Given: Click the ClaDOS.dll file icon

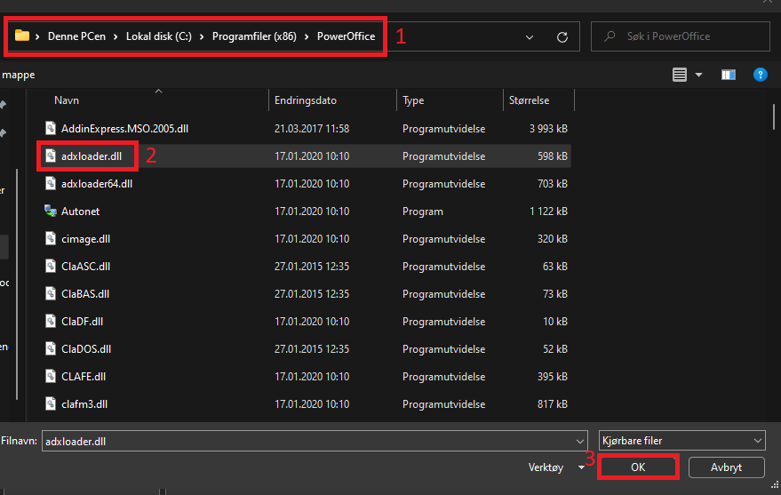Looking at the screenshot, I should click(51, 349).
